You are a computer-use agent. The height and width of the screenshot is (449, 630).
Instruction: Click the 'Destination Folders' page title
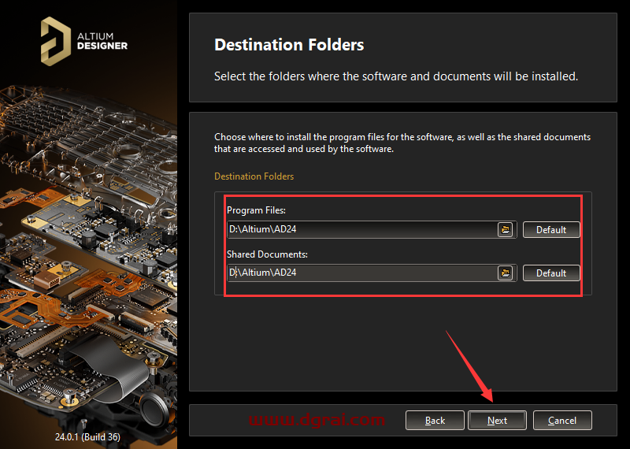click(289, 45)
